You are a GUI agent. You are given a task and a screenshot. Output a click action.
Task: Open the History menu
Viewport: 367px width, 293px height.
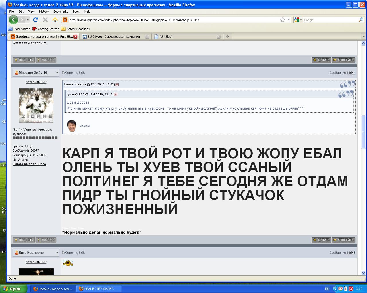(44, 11)
